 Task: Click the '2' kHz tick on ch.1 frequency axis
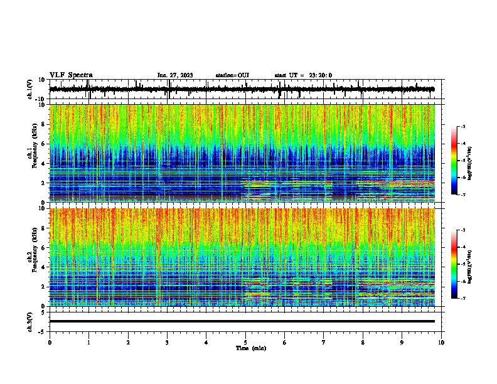pyautogui.click(x=43, y=183)
